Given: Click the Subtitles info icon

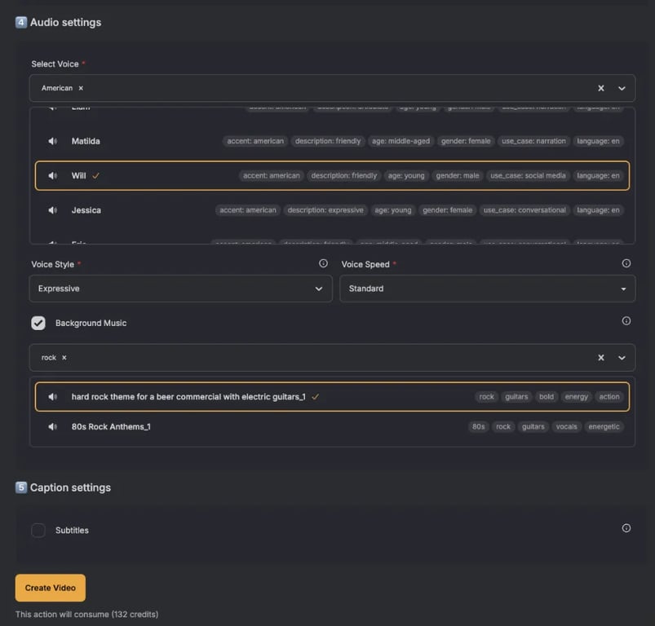Looking at the screenshot, I should (x=626, y=528).
